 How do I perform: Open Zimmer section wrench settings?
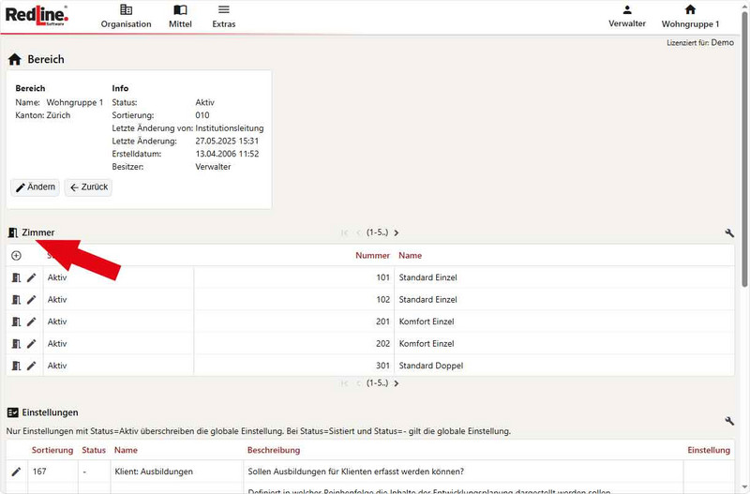[729, 232]
